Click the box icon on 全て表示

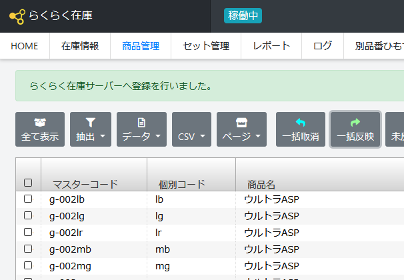click(x=40, y=123)
